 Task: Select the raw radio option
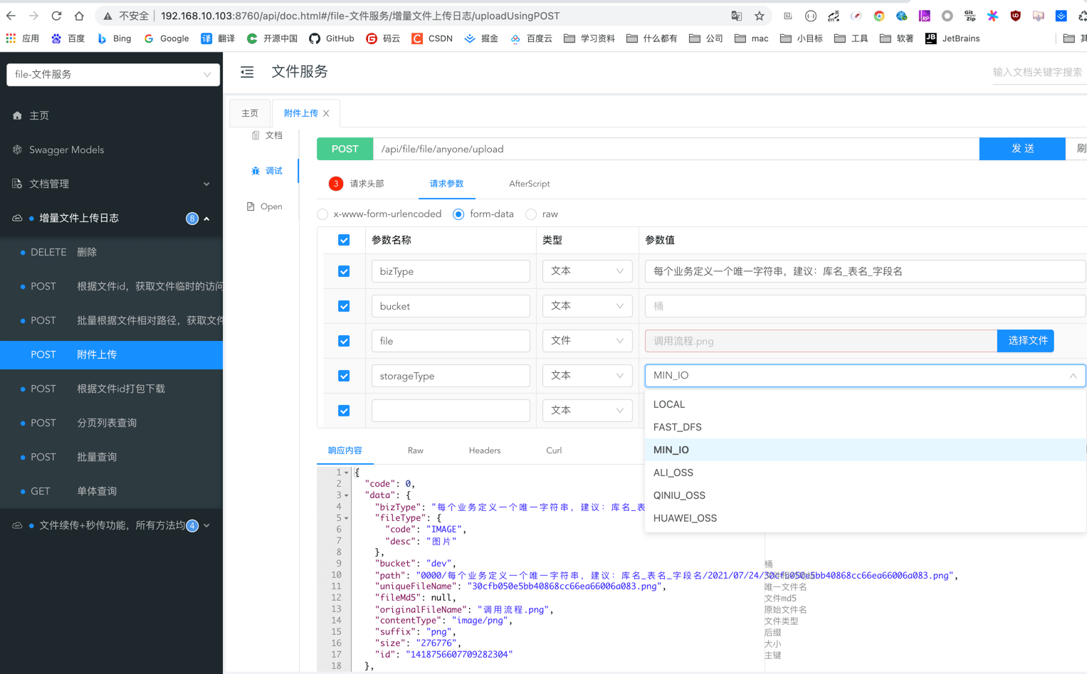coord(531,214)
